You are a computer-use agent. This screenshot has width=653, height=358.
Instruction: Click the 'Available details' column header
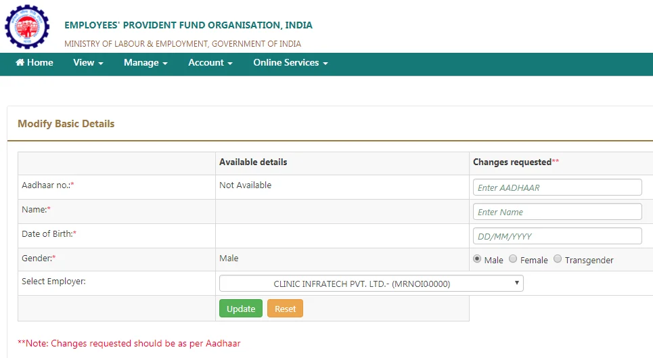(x=253, y=162)
